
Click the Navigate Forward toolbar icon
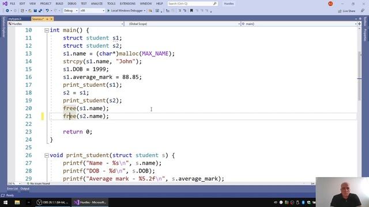pos(16,10)
